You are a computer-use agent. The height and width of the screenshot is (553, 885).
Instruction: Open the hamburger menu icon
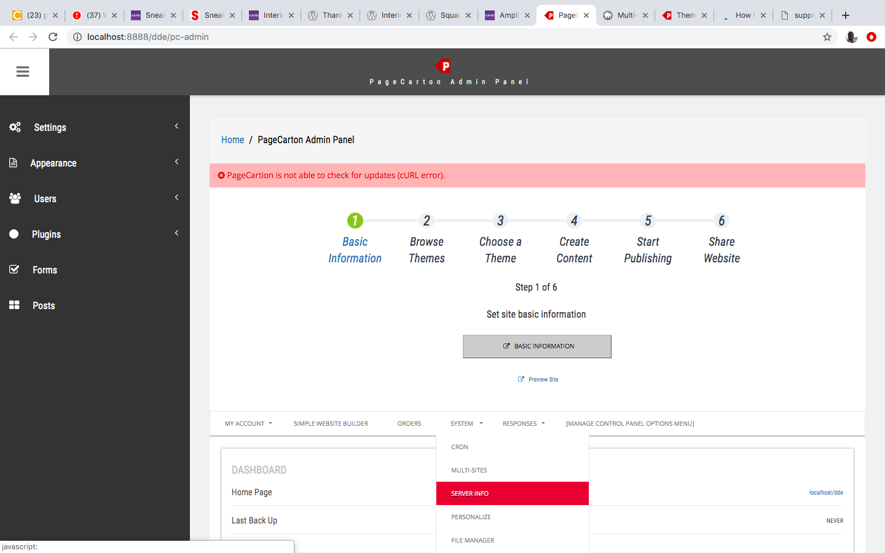tap(23, 72)
